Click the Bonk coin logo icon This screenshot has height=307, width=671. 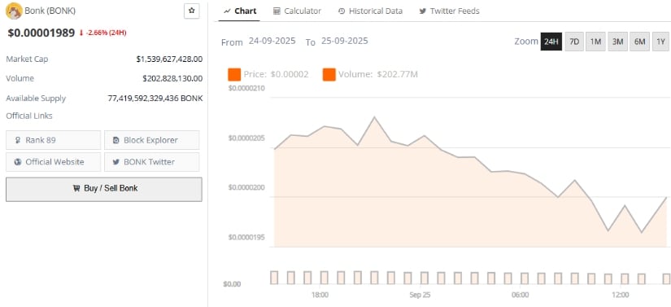[14, 11]
